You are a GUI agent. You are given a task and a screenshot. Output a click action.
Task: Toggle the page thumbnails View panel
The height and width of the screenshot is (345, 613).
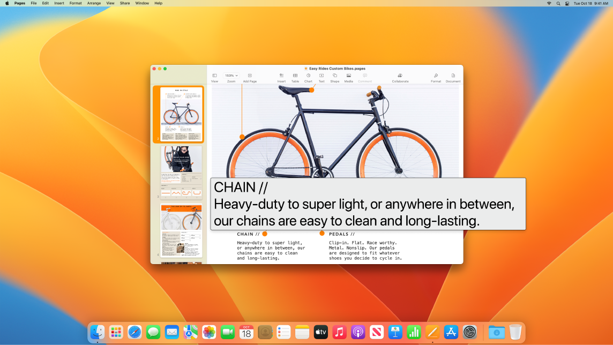tap(214, 76)
